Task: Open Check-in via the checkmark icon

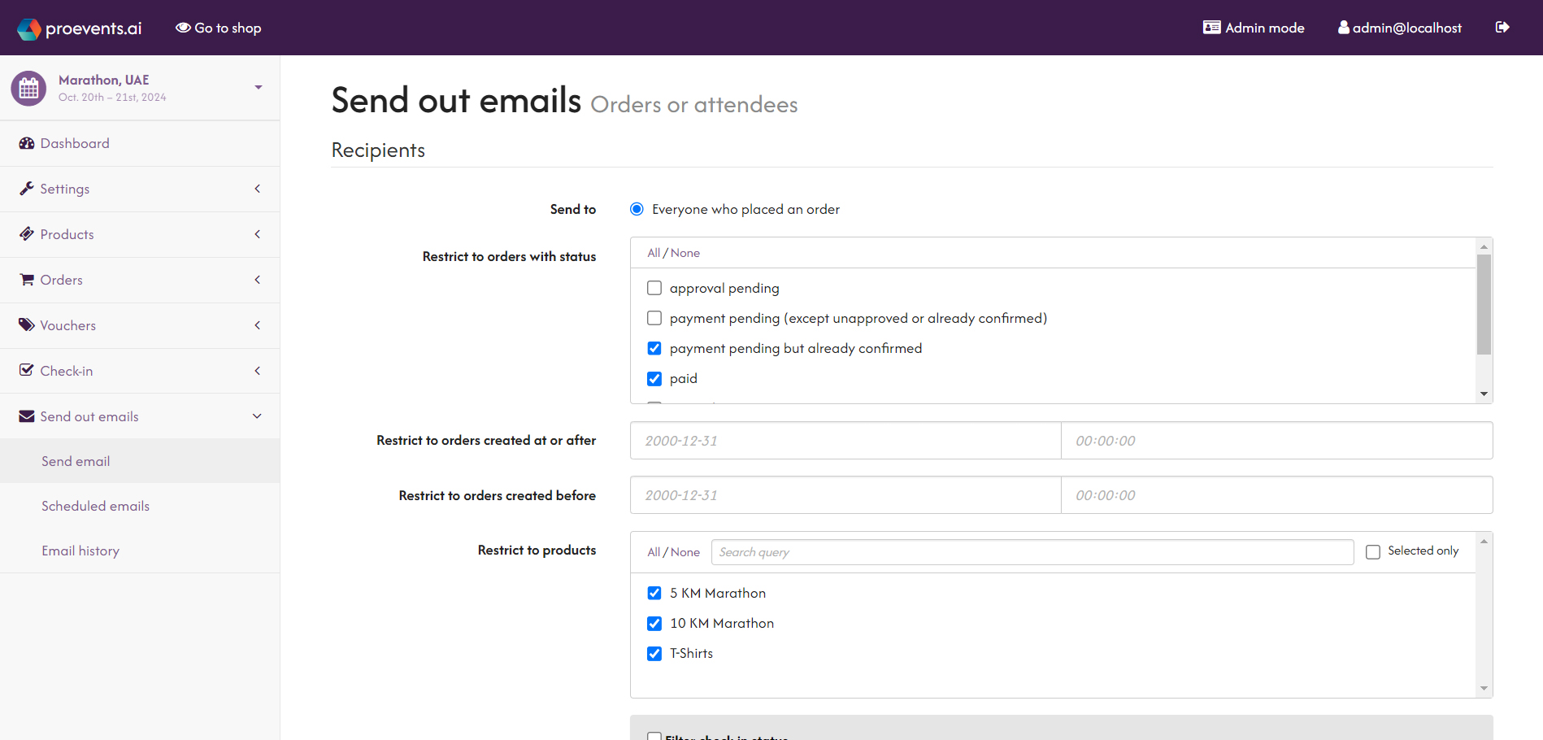Action: click(27, 370)
